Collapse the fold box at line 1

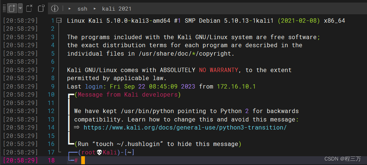tap(59, 20)
